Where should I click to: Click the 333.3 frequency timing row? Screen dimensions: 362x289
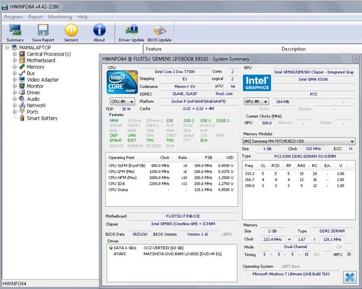click(299, 174)
